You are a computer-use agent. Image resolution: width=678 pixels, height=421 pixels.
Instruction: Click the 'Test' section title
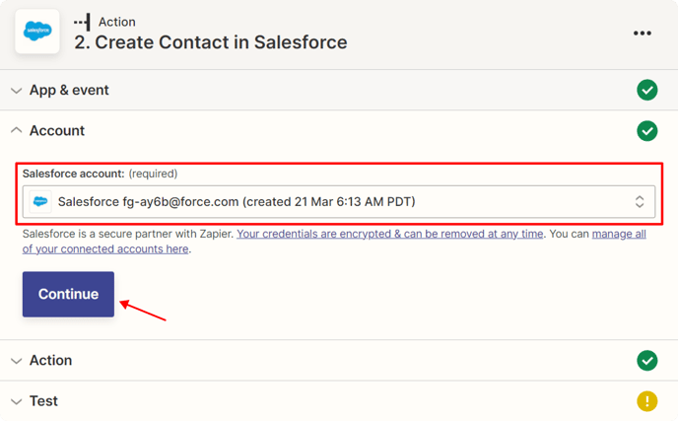coord(43,401)
